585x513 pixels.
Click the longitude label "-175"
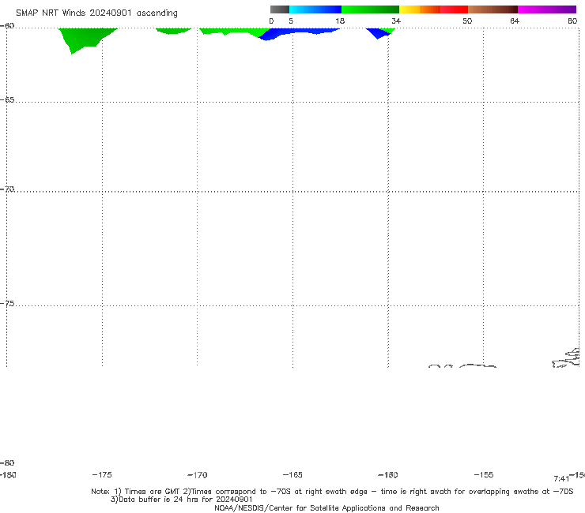(x=102, y=474)
